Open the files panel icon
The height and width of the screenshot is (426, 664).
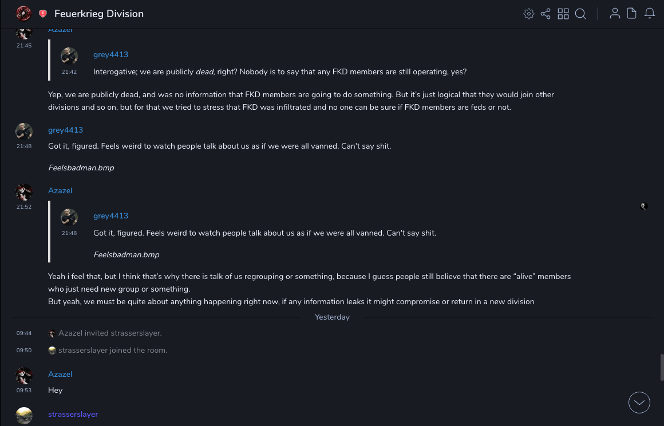coord(632,14)
